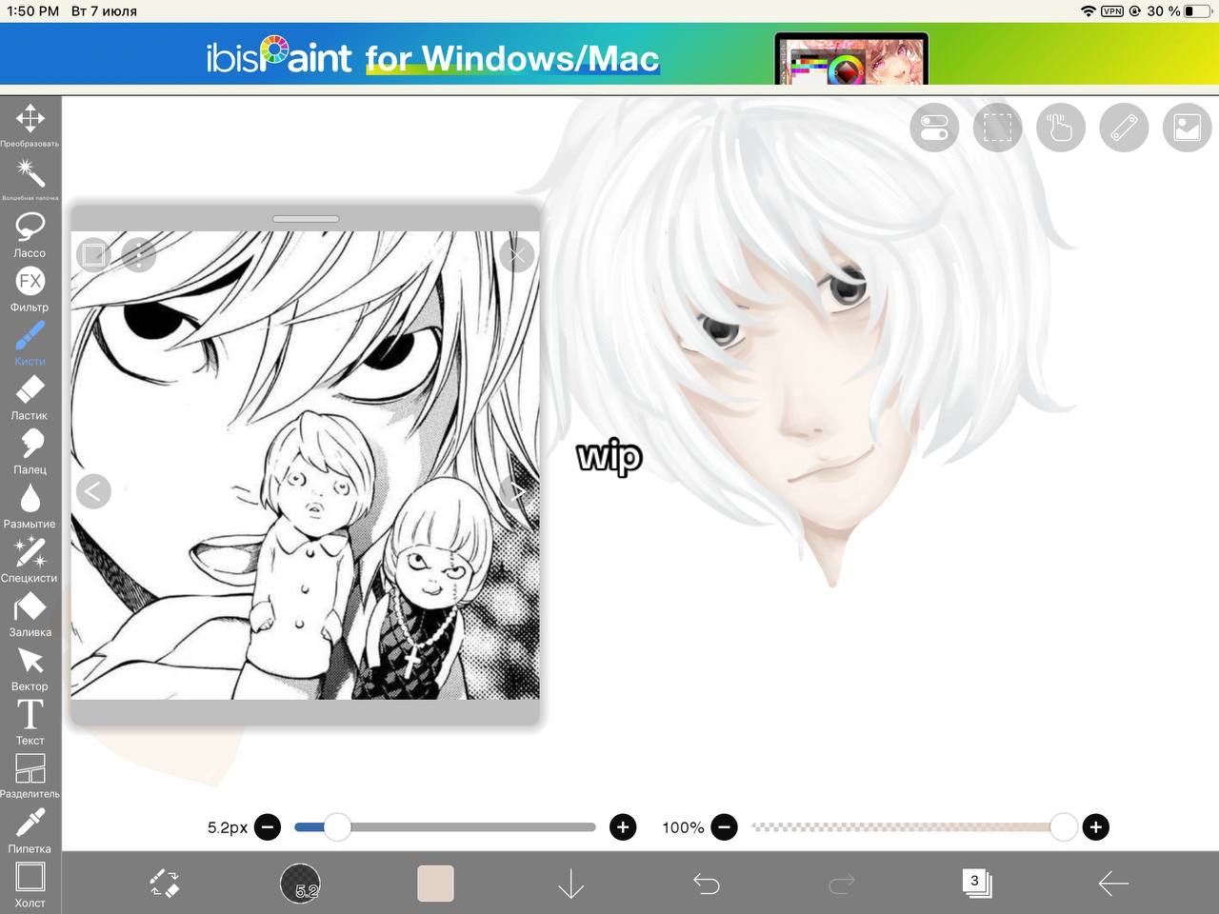Toggle reference window square layout icon
The width and height of the screenshot is (1219, 914).
pos(93,254)
